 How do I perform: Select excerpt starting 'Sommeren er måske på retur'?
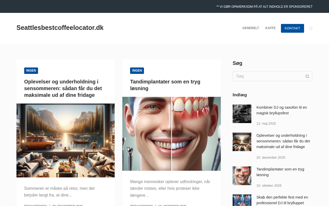[59, 192]
